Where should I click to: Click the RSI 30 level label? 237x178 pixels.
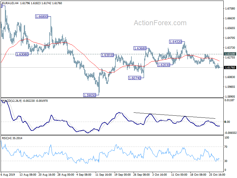click(x=226, y=161)
